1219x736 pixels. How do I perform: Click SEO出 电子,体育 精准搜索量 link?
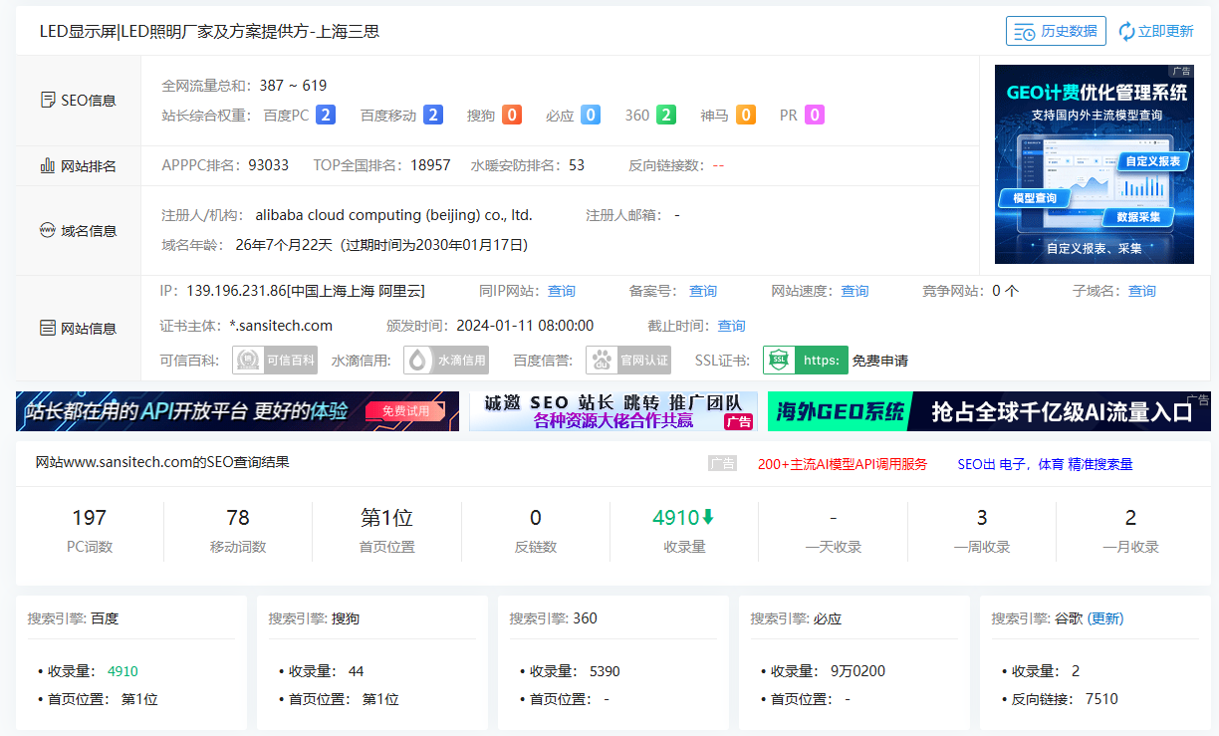[1045, 464]
